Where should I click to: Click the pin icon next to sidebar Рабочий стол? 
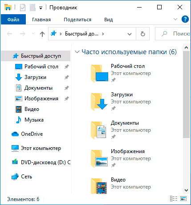click(x=67, y=67)
